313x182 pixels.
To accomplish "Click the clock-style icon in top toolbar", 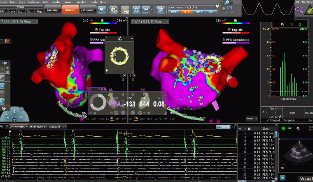I will click(x=114, y=9).
